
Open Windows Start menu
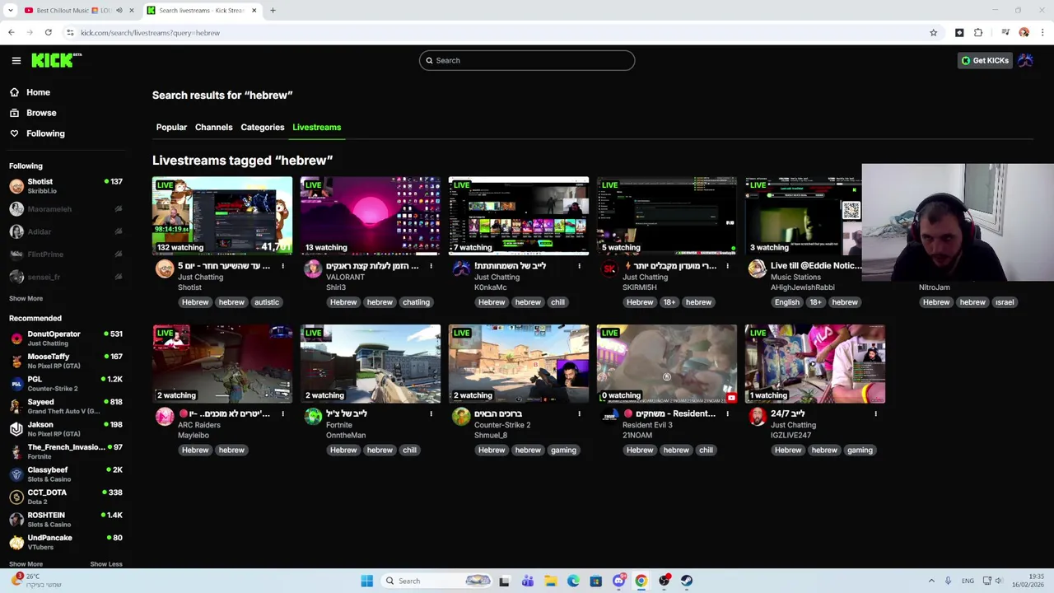pos(366,581)
